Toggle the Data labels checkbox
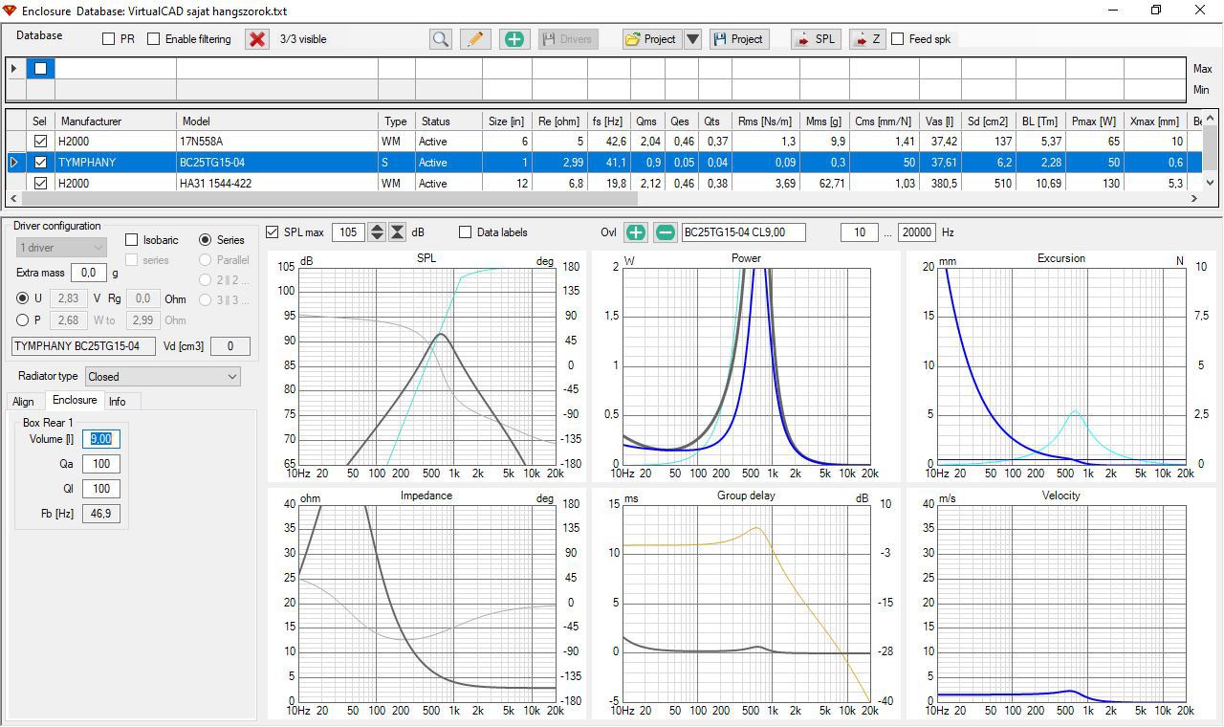The width and height of the screenshot is (1224, 727). pos(466,232)
